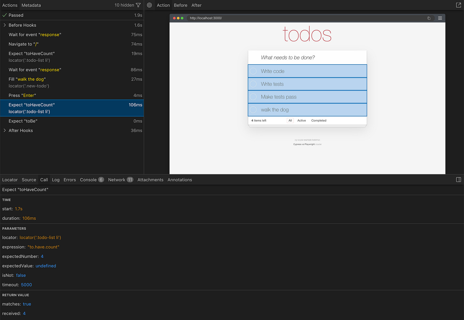The width and height of the screenshot is (464, 320).
Task: Select the Expect "toBe" action
Action: (72, 121)
